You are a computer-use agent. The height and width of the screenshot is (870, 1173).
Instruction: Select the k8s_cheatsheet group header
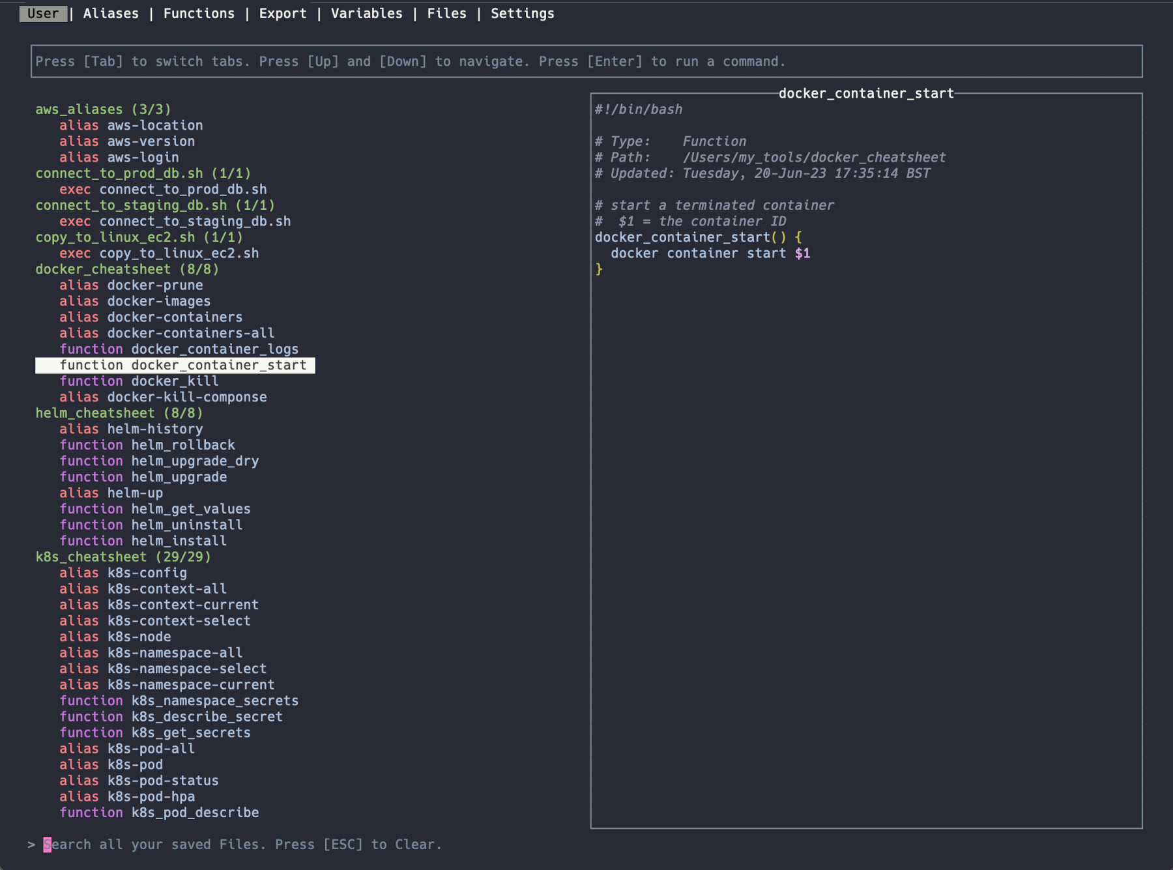tap(123, 557)
